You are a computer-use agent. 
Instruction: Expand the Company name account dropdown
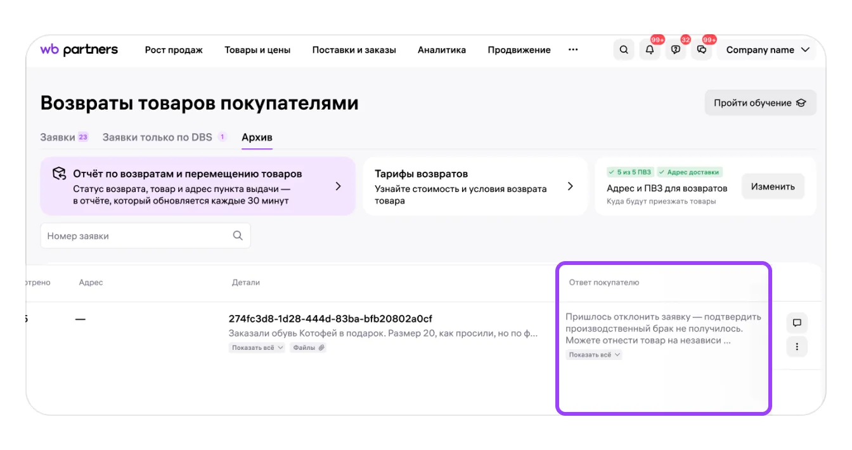768,50
